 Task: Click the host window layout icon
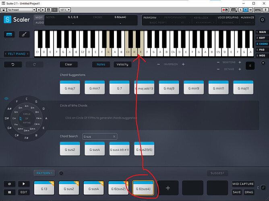(x=3, y=10)
